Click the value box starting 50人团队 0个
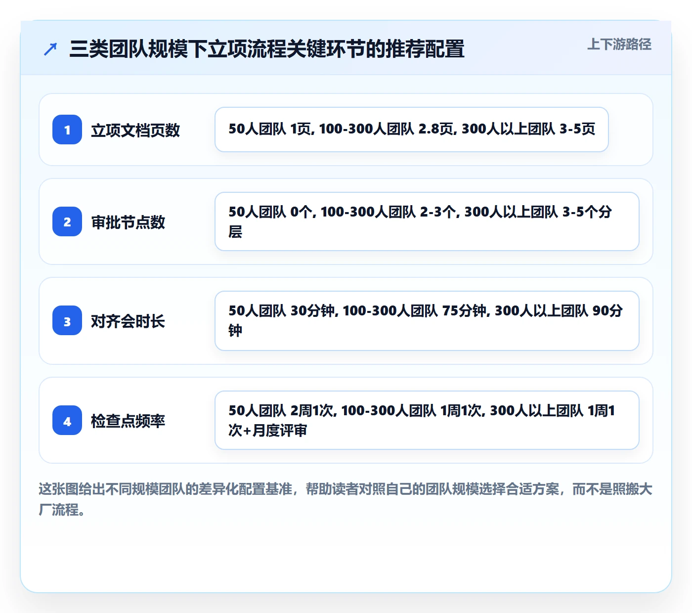The width and height of the screenshot is (692, 613). pos(427,221)
